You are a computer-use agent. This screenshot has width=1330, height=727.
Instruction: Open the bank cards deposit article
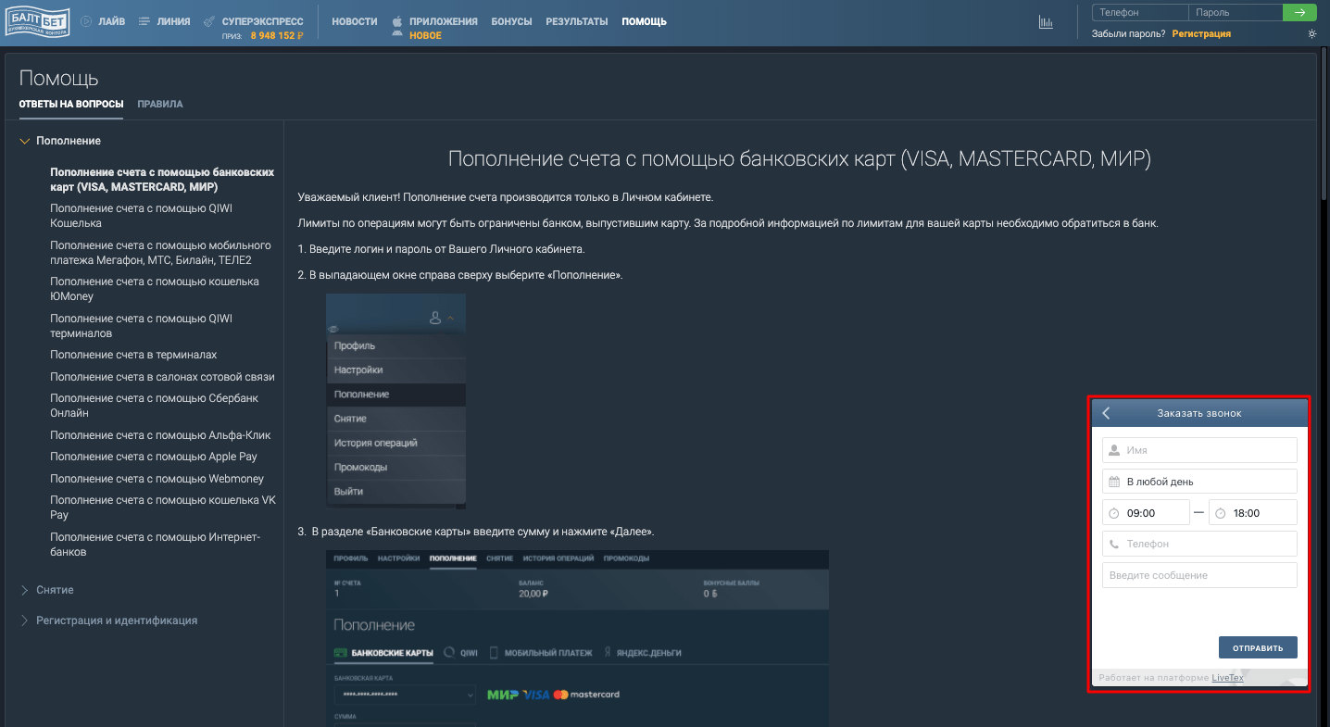[x=162, y=180]
